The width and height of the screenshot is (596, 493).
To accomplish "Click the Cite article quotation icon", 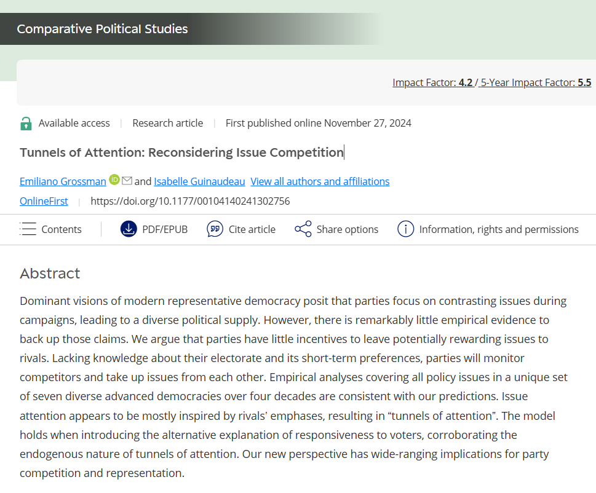I will 215,229.
